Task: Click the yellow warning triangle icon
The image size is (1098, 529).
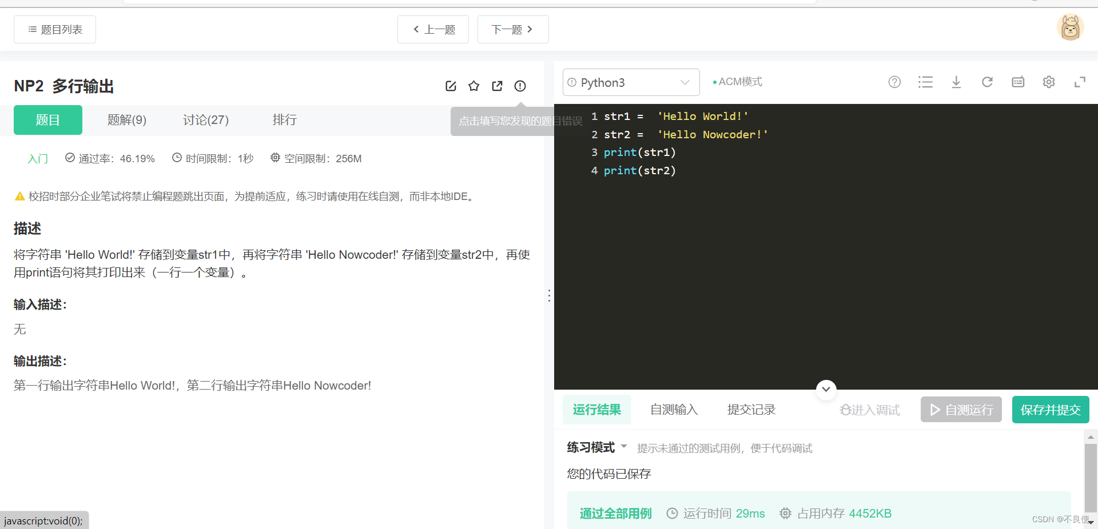Action: [x=19, y=197]
